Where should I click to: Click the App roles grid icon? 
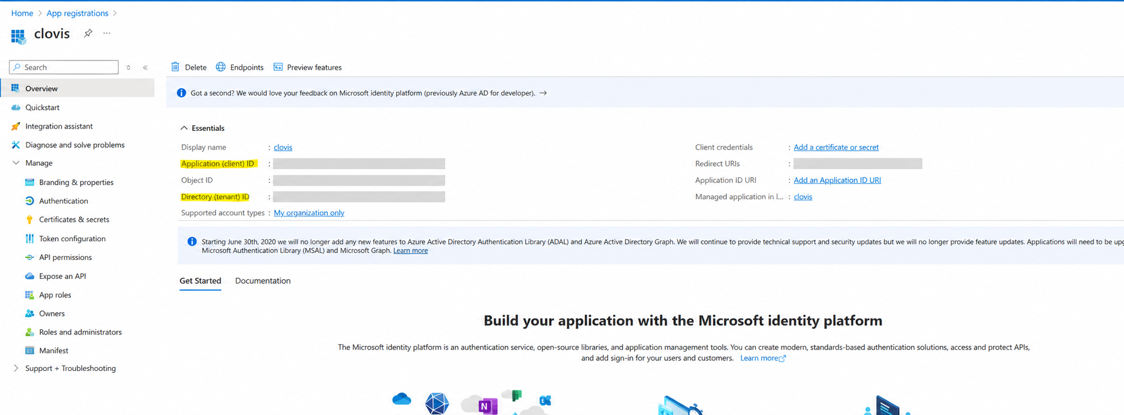(29, 295)
